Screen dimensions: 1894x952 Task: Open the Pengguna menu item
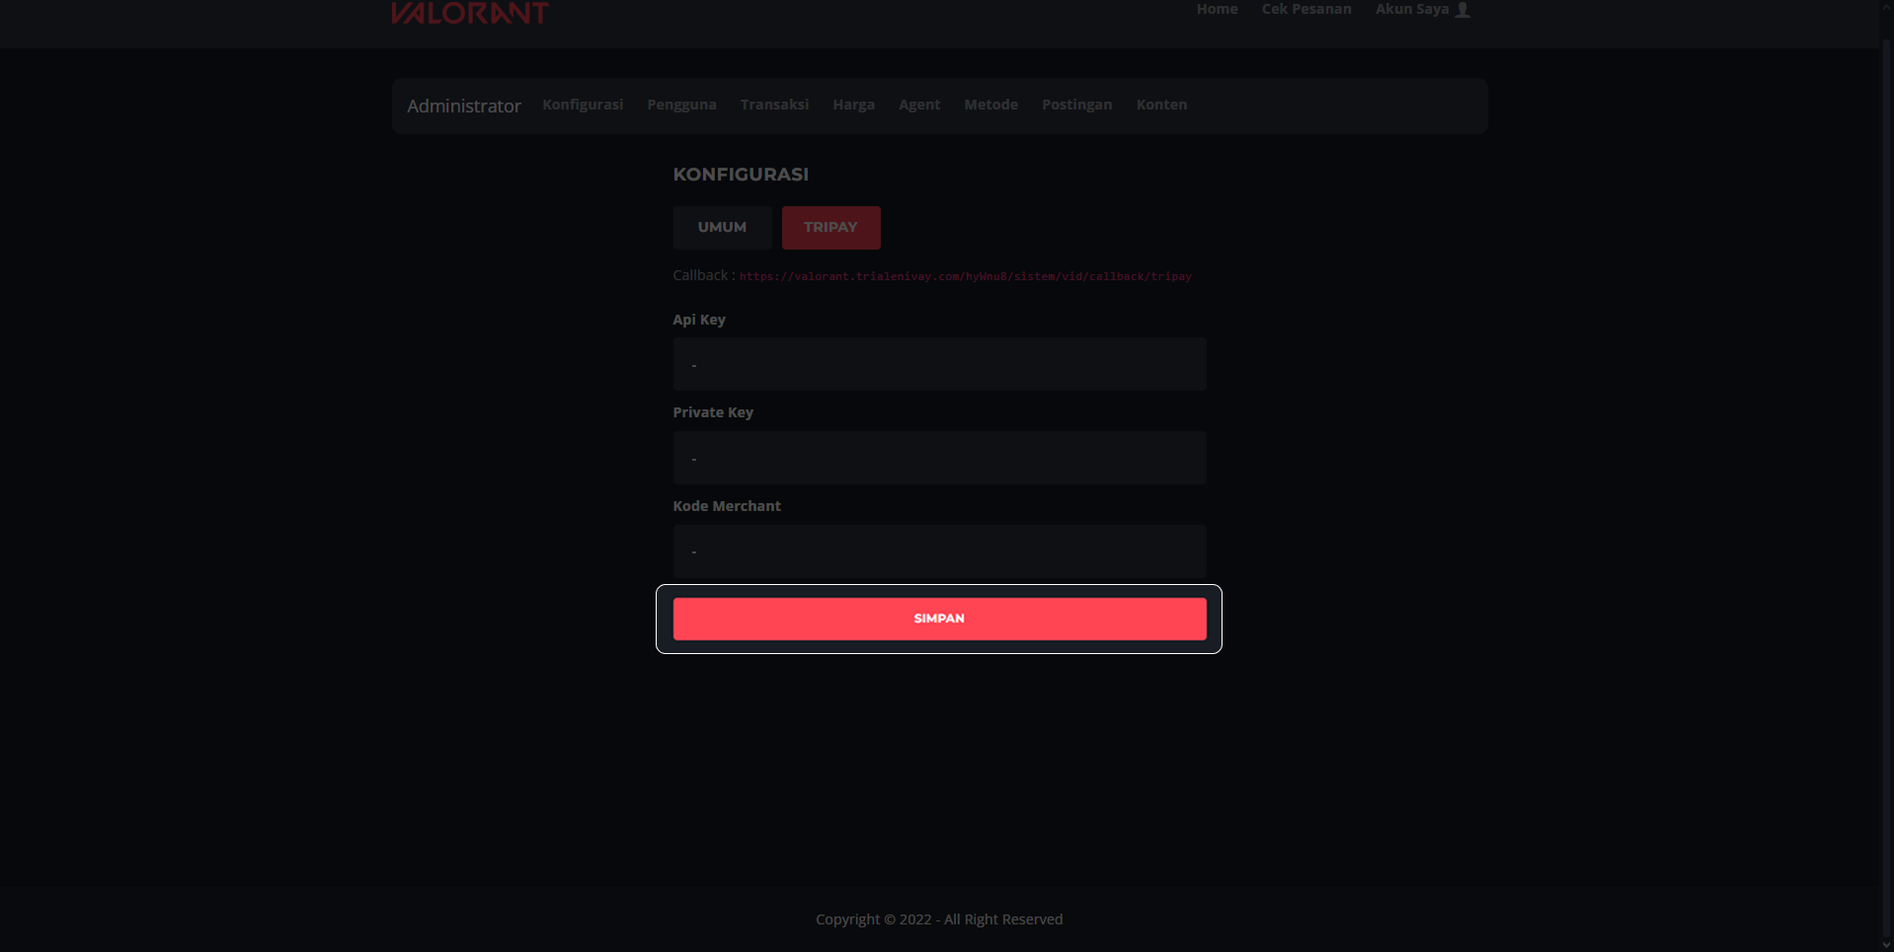[681, 105]
